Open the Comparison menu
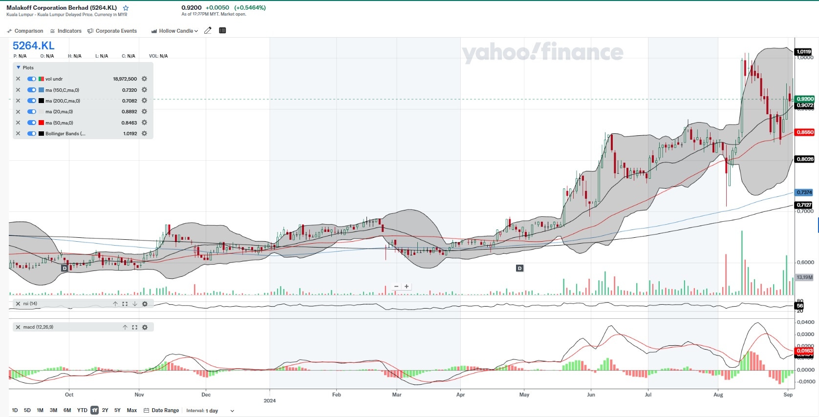Image resolution: width=819 pixels, height=417 pixels. tap(25, 31)
